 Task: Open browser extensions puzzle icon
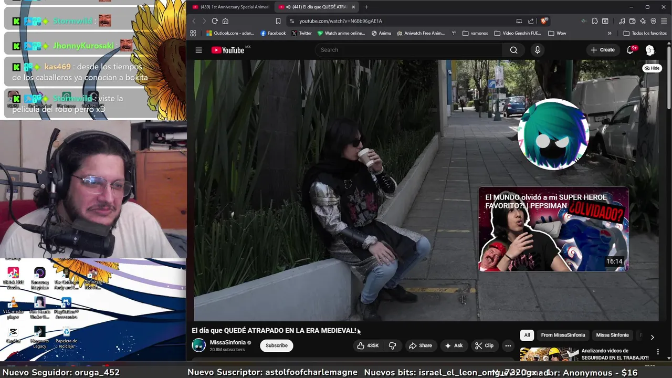click(595, 21)
